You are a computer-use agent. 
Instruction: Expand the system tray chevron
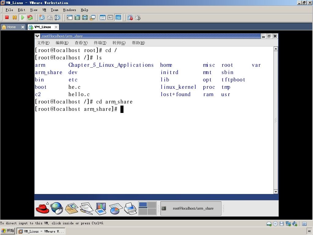[x=309, y=231]
